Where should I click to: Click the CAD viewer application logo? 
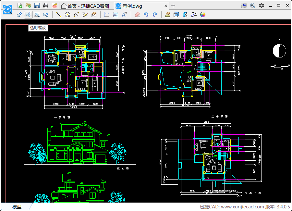click(x=8, y=9)
